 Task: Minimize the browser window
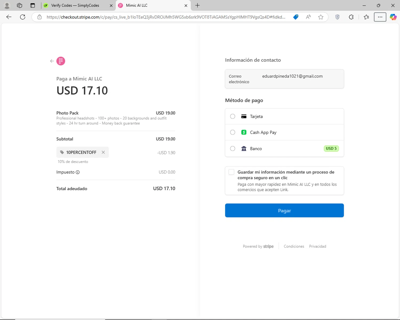(364, 5)
